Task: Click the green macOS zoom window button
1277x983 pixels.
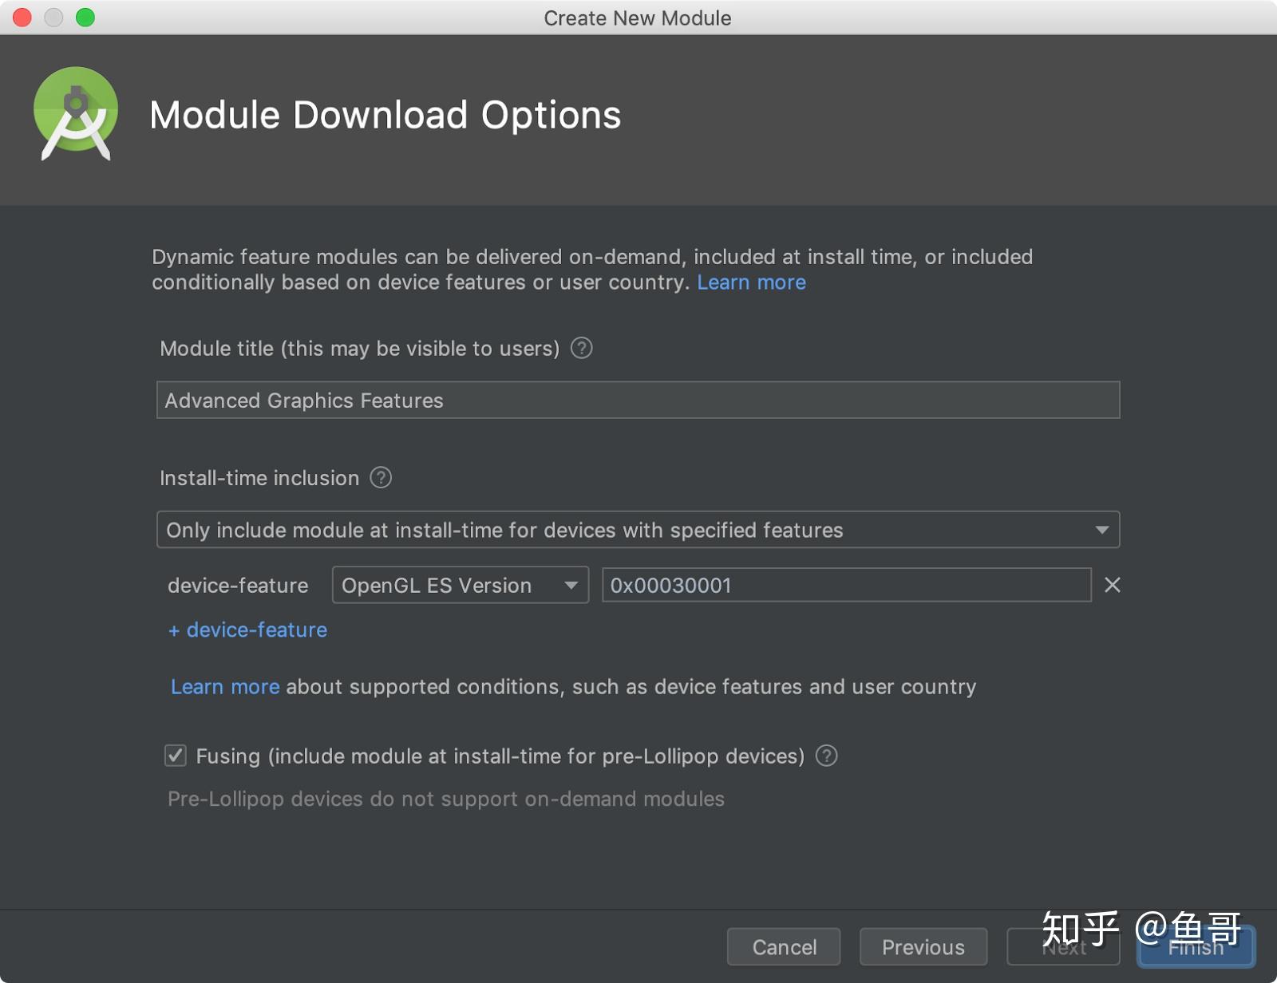Action: (85, 18)
